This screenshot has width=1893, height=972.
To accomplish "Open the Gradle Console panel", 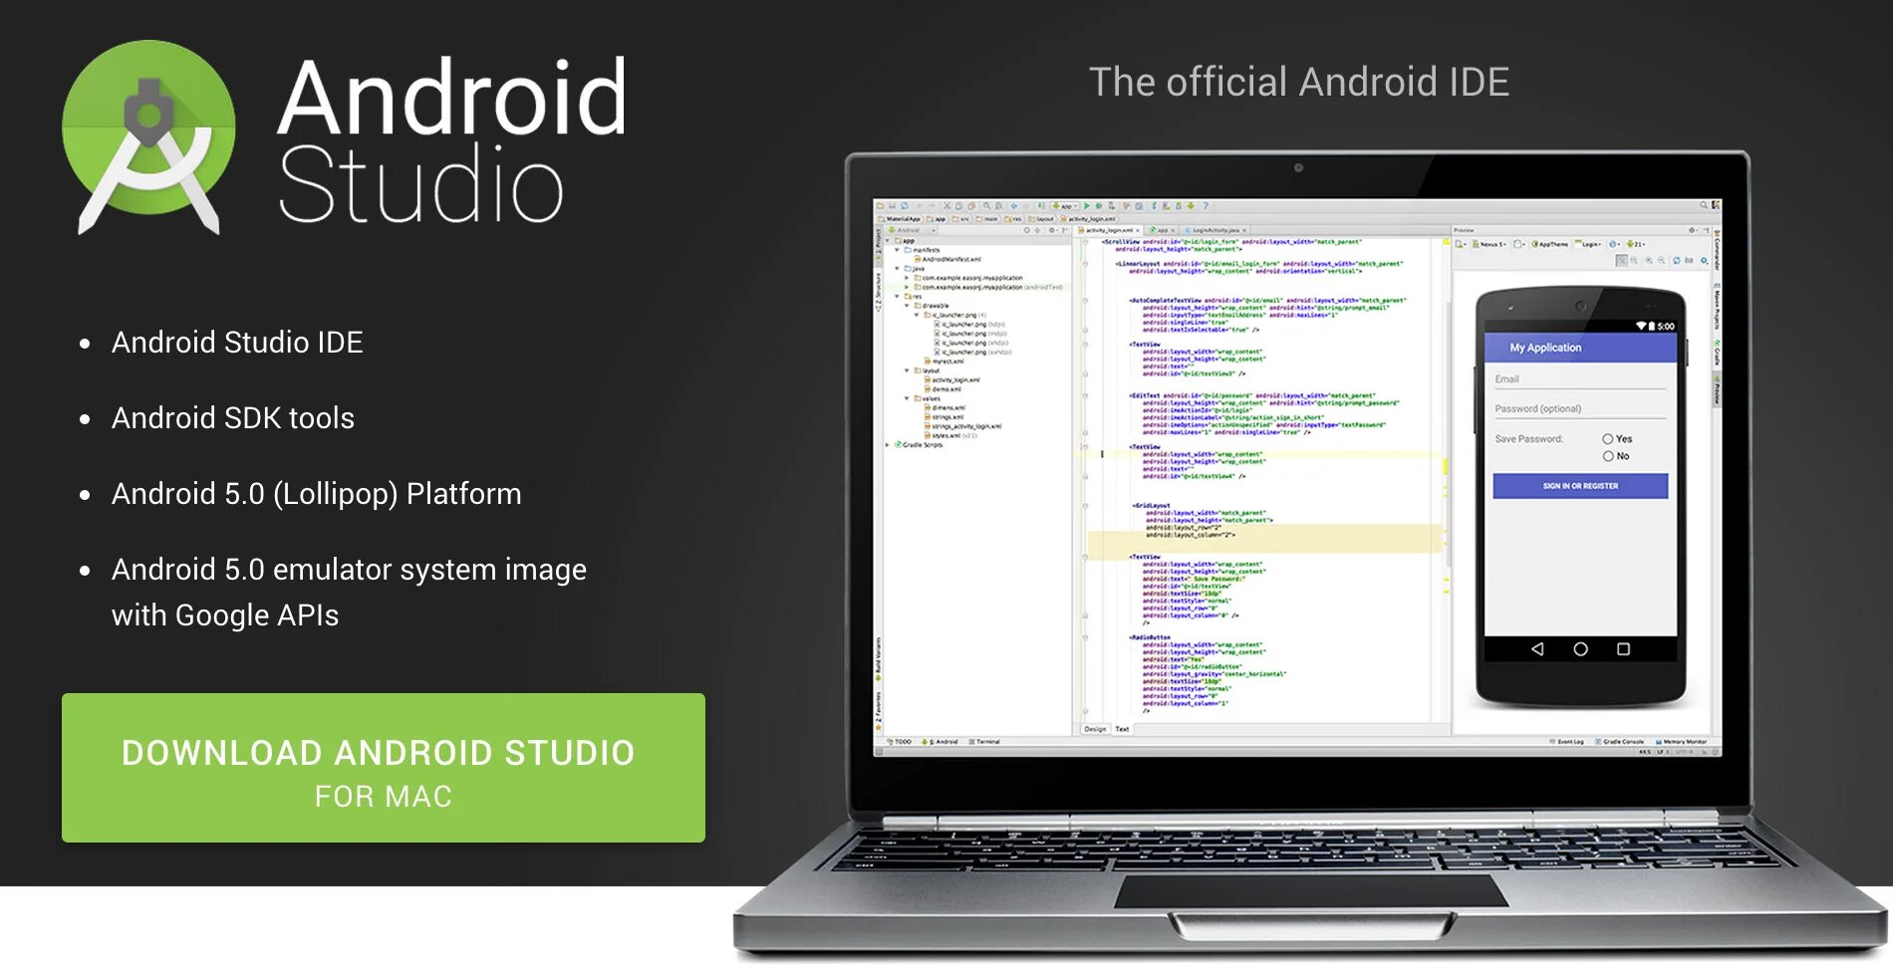I will coord(1620,742).
